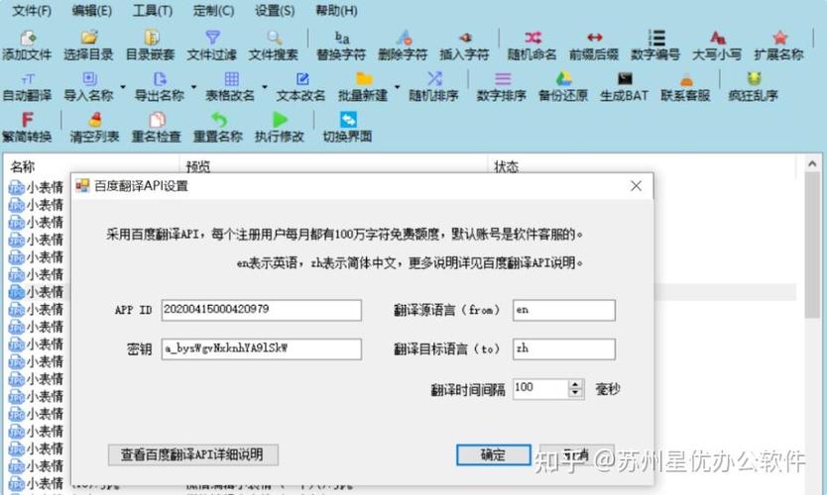
Task: Apply 随机排序 random sort
Action: point(433,87)
